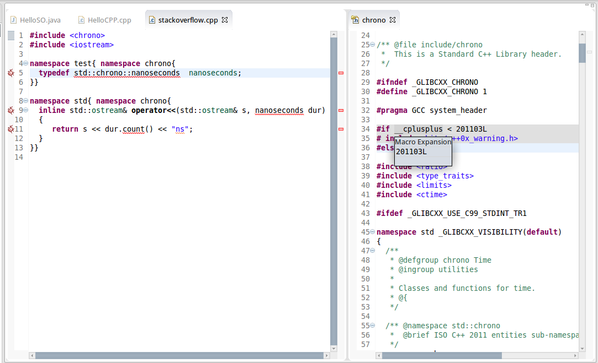This screenshot has width=598, height=363.
Task: Click the underlined count call on line 11
Action: pos(134,129)
